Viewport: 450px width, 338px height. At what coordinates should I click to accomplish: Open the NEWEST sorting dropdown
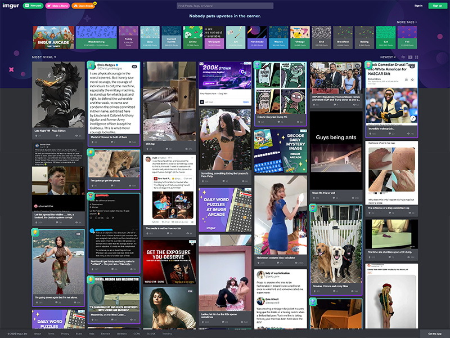pyautogui.click(x=388, y=57)
